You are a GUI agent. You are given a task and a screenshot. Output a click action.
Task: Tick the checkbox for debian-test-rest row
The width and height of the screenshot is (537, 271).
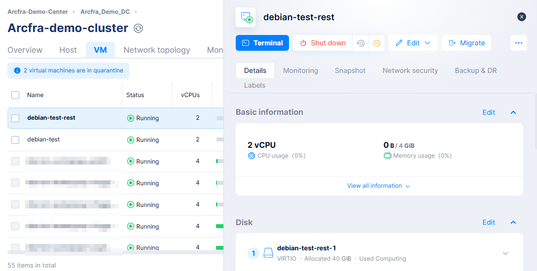15,118
